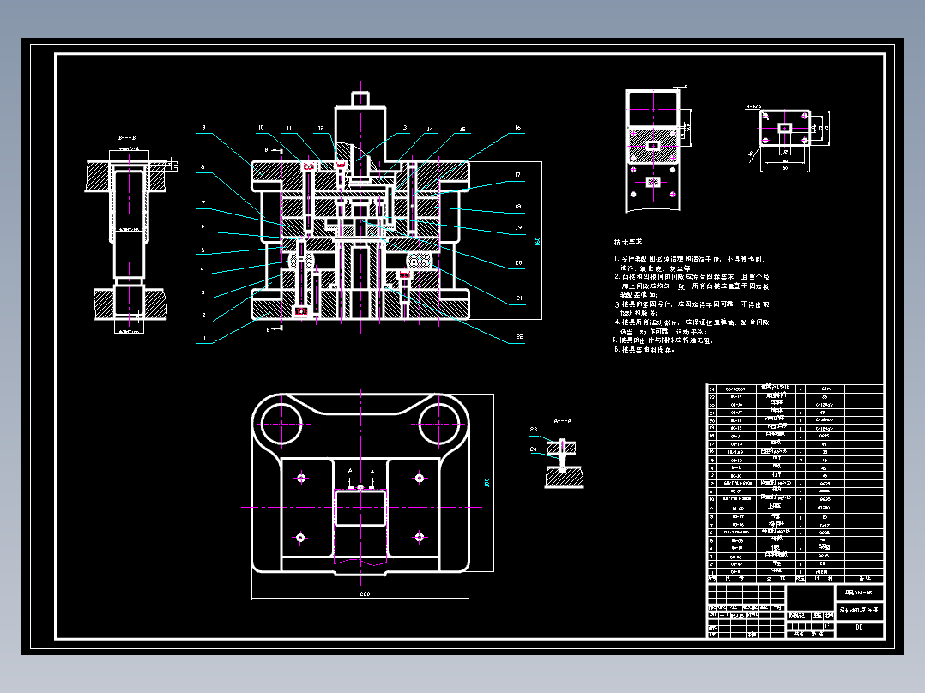This screenshot has width=925, height=693.
Task: Select balloon label 23 beside the A-A section
Action: click(x=534, y=430)
